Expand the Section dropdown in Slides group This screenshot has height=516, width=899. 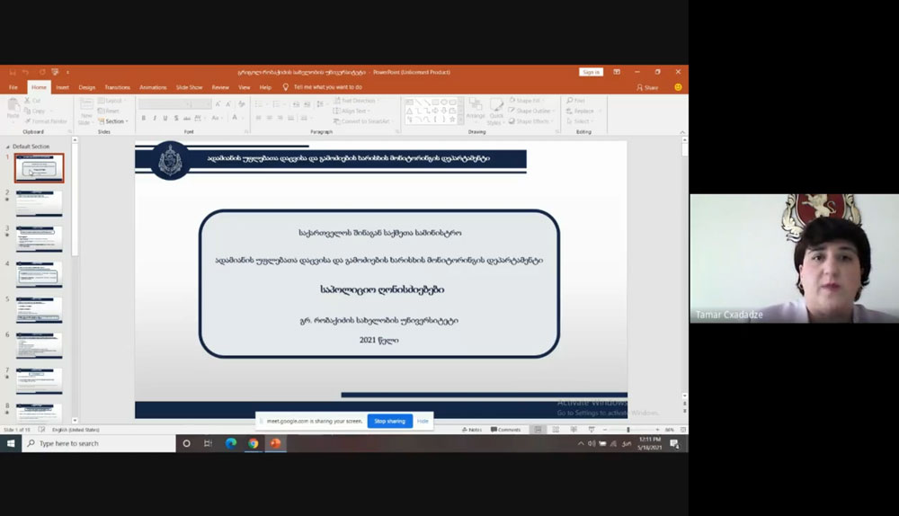(x=114, y=121)
